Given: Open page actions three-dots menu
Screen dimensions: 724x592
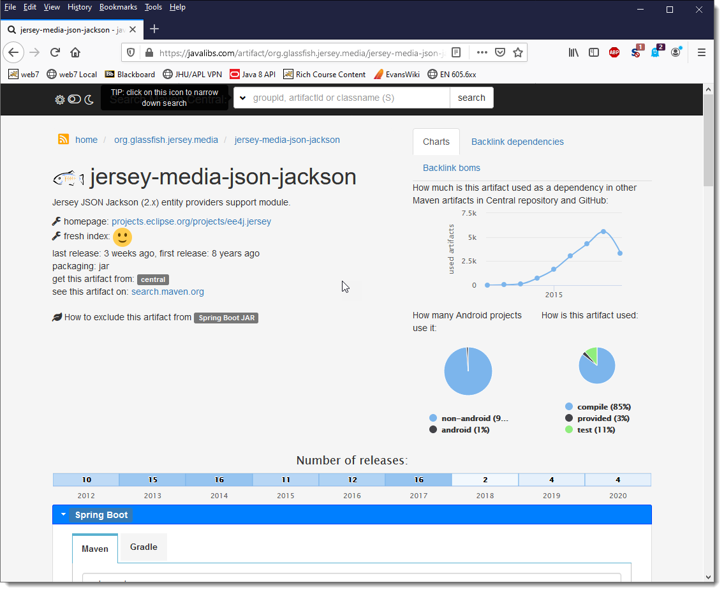Looking at the screenshot, I should (482, 53).
